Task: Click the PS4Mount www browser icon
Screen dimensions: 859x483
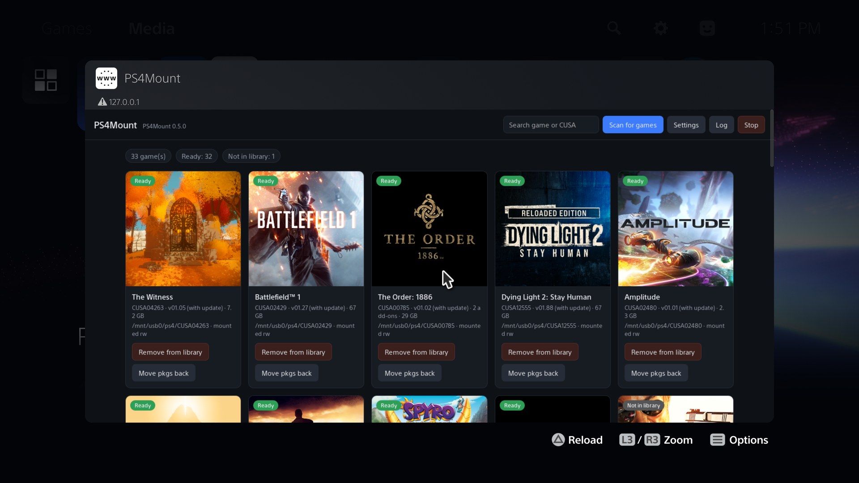Action: pyautogui.click(x=106, y=78)
